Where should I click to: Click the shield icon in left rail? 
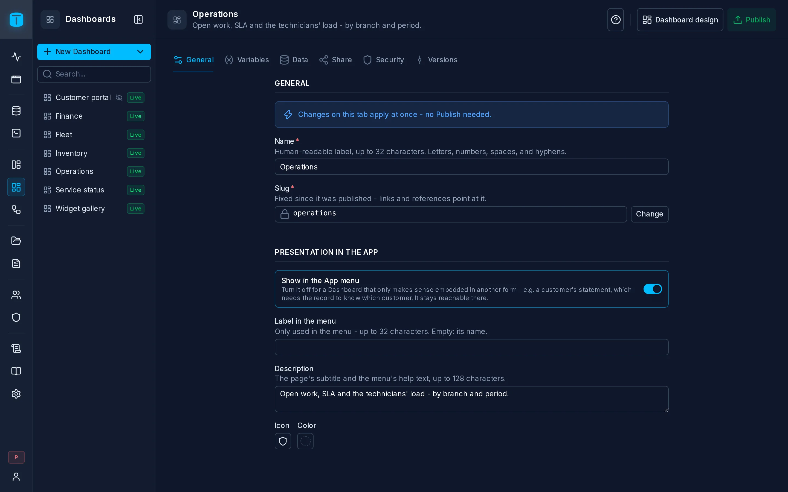[x=16, y=317]
